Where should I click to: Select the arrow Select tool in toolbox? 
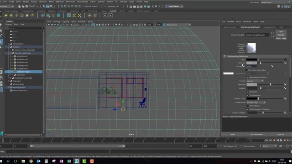pos(1,25)
